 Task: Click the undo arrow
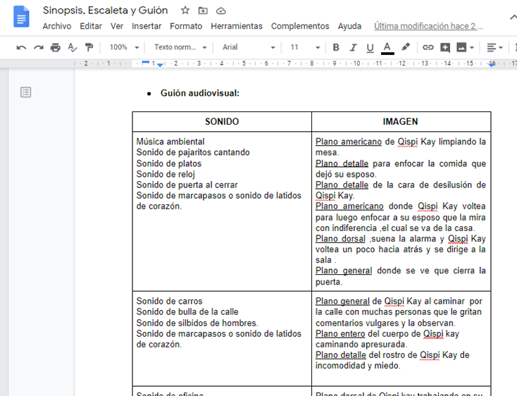(x=21, y=47)
